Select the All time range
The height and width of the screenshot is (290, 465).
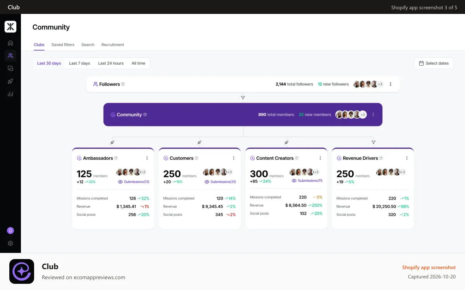tap(138, 63)
